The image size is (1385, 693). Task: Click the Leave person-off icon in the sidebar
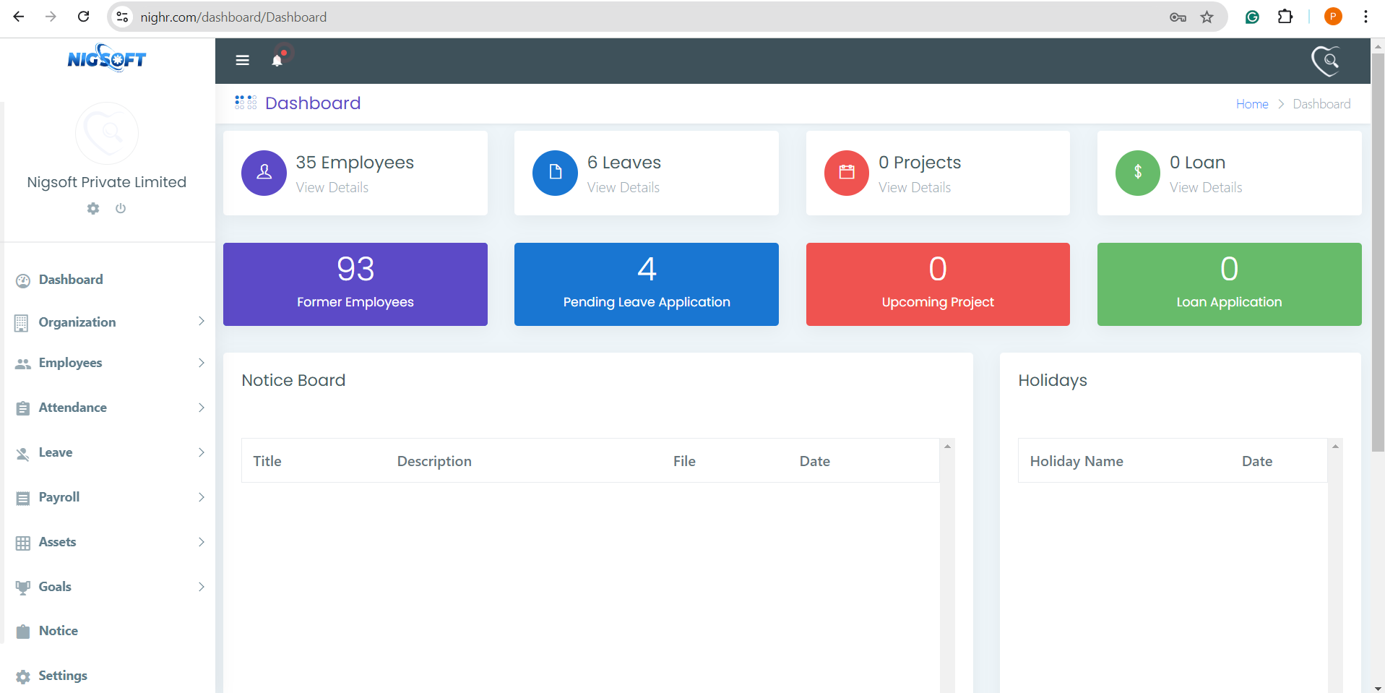click(23, 454)
